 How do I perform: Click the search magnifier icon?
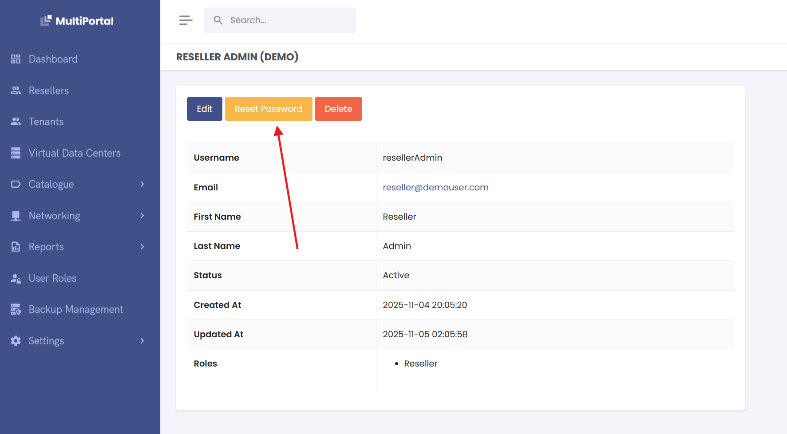pyautogui.click(x=218, y=20)
